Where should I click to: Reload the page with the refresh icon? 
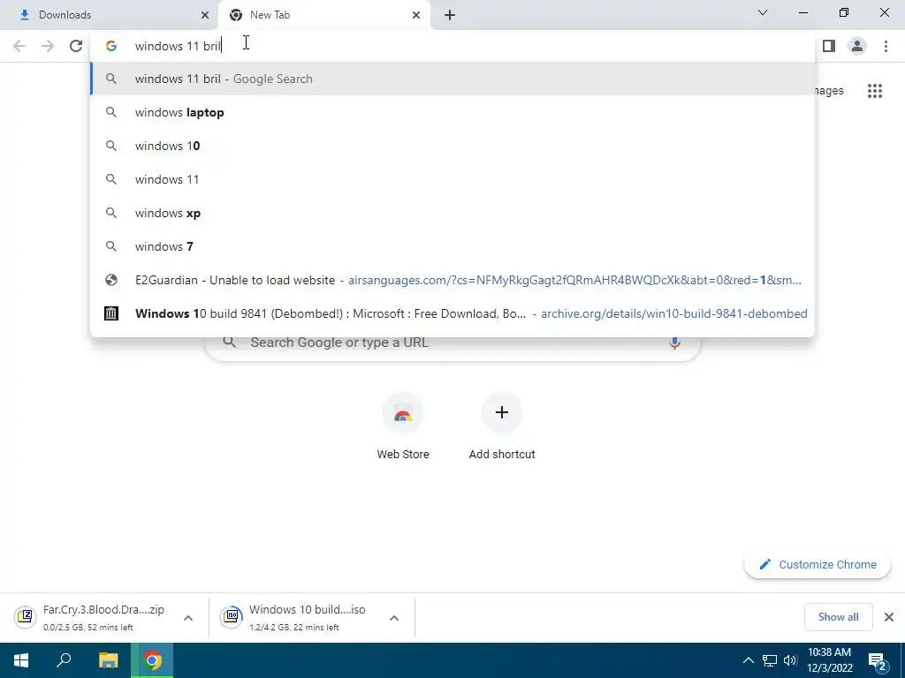76,46
